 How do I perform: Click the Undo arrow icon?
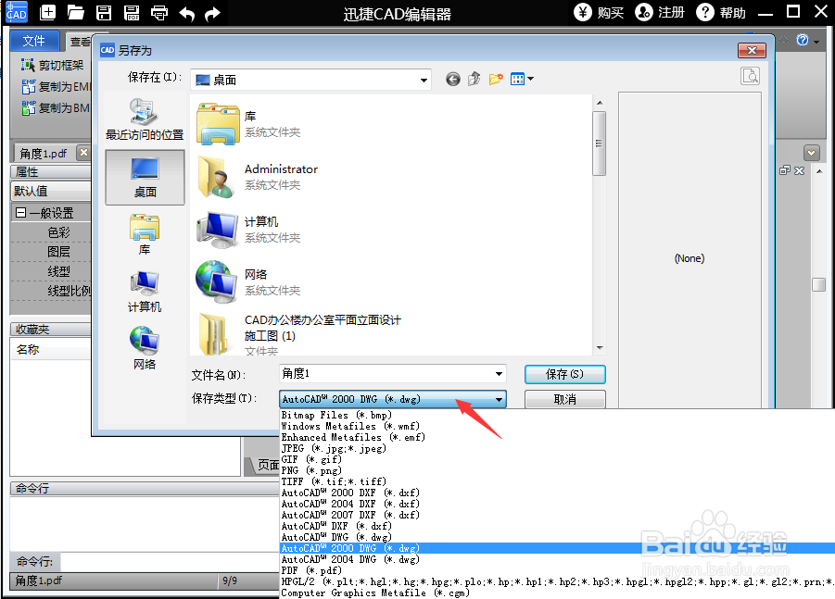187,13
